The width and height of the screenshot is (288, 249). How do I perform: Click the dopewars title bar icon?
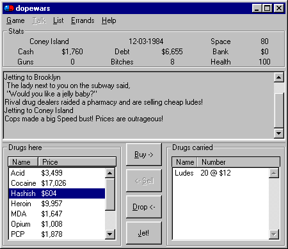point(9,8)
